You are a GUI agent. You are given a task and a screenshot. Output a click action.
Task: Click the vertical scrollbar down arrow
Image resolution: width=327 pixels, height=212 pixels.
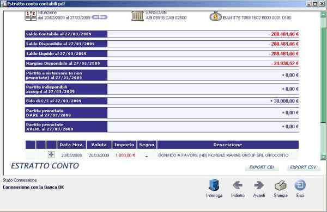(x=323, y=157)
